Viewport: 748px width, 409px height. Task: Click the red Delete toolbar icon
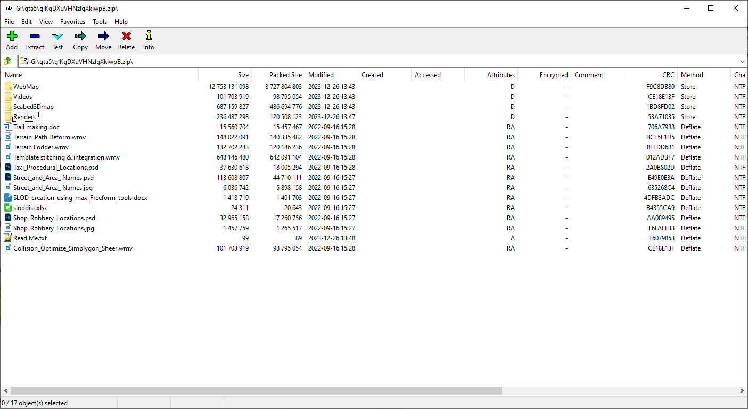coord(126,36)
